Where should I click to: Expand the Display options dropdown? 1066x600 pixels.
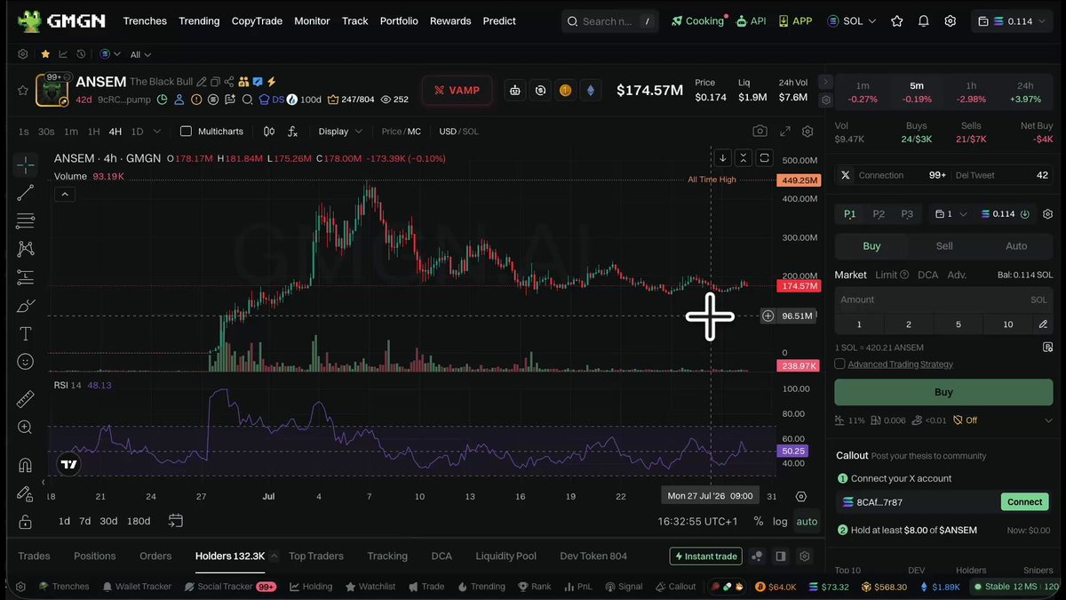(340, 132)
